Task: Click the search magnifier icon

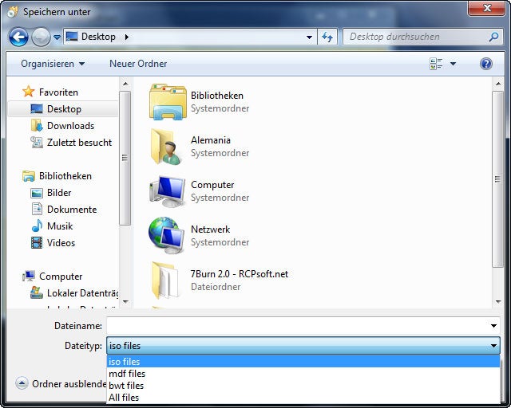Action: pos(493,37)
